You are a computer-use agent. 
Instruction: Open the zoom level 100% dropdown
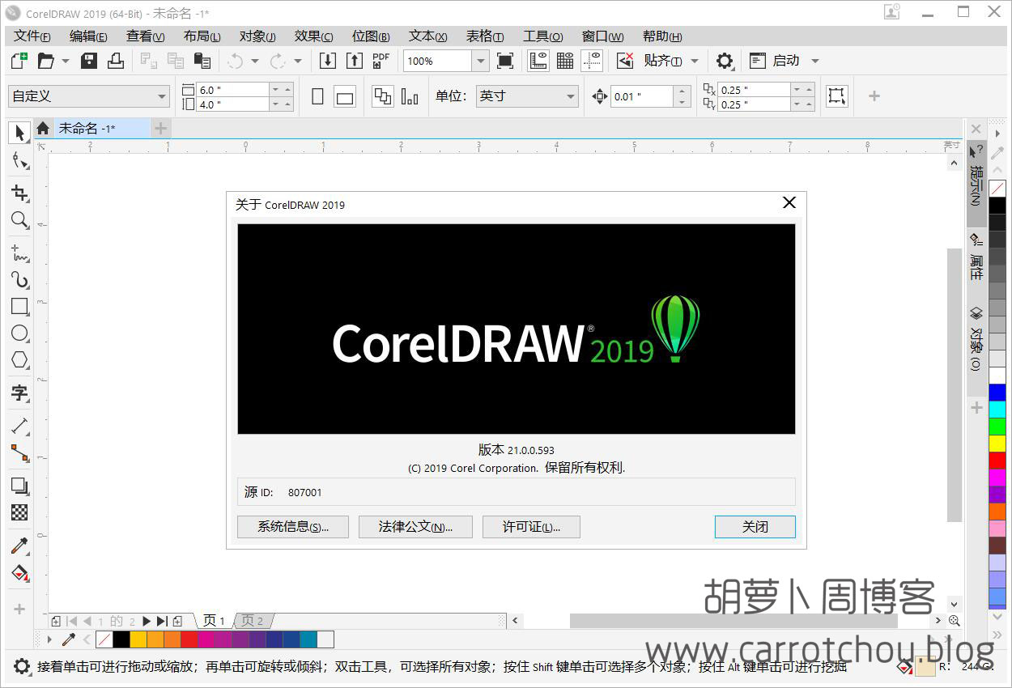tap(481, 61)
